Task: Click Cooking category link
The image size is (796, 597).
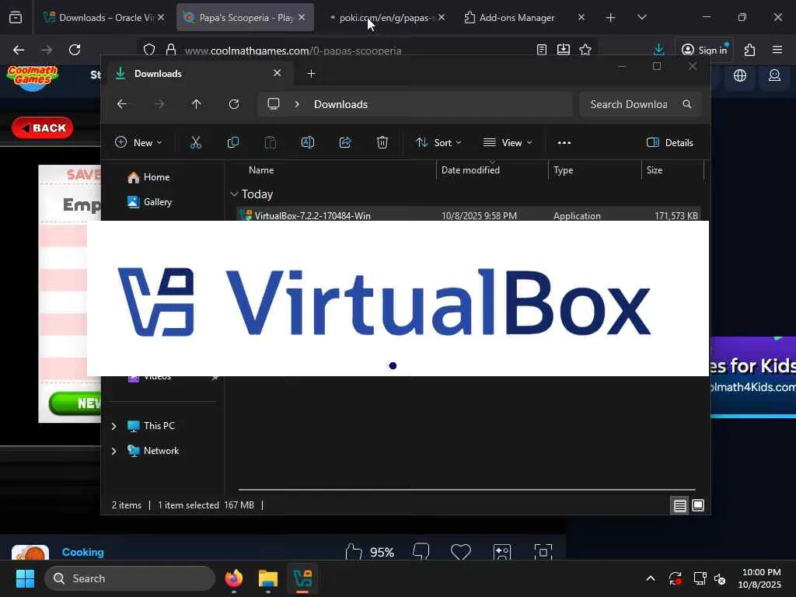Action: [x=82, y=553]
